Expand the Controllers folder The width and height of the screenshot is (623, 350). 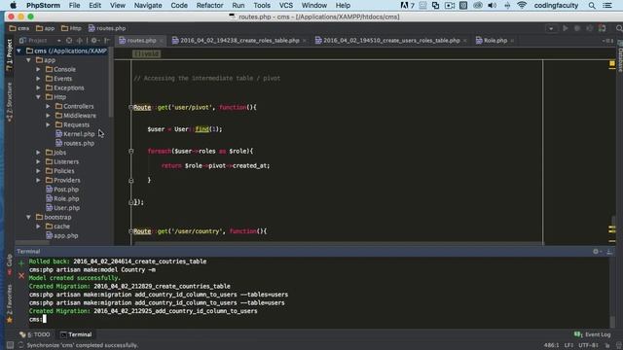pyautogui.click(x=48, y=106)
